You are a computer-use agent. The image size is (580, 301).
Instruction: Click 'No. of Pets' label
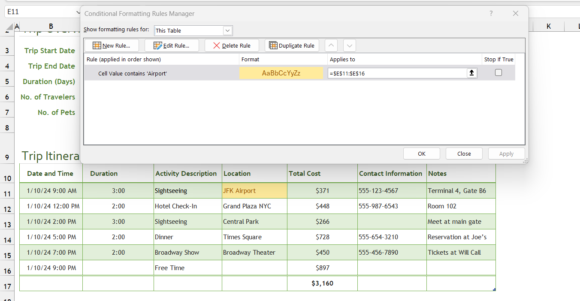coord(56,112)
